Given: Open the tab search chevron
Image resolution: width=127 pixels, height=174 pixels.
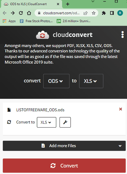Looking at the screenshot, I should pos(93,1).
